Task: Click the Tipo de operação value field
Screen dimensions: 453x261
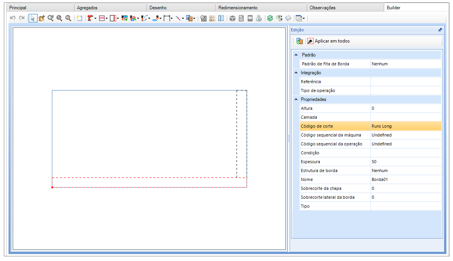Action: 406,90
